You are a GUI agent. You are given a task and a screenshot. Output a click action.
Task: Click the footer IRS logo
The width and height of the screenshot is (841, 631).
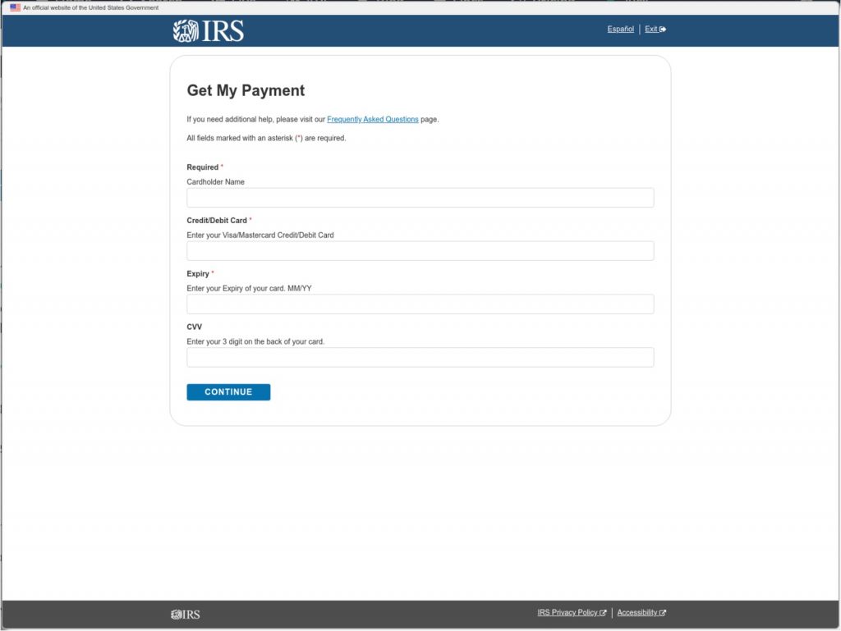(x=186, y=615)
